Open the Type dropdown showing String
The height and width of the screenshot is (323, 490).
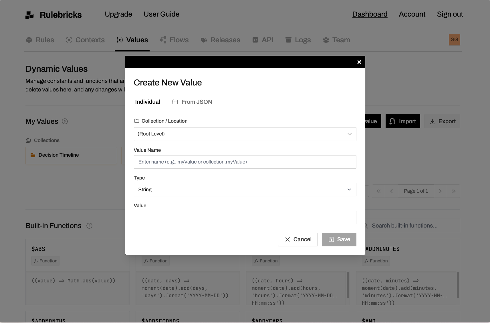[349, 190]
